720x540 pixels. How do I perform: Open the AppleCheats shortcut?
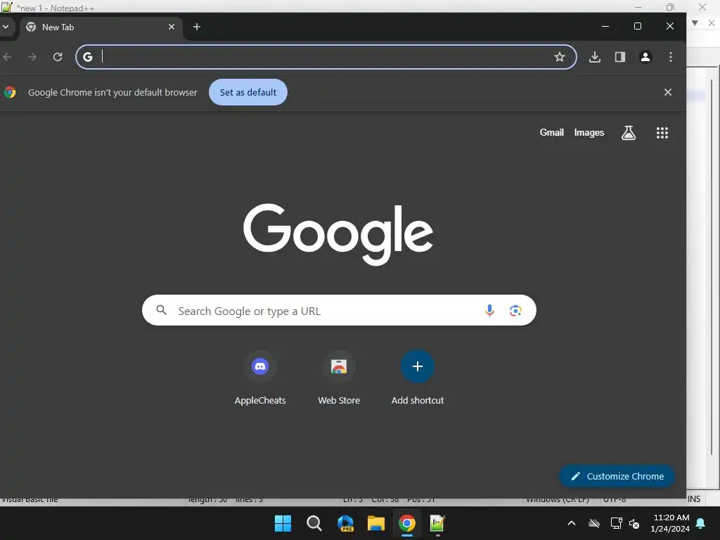[260, 378]
